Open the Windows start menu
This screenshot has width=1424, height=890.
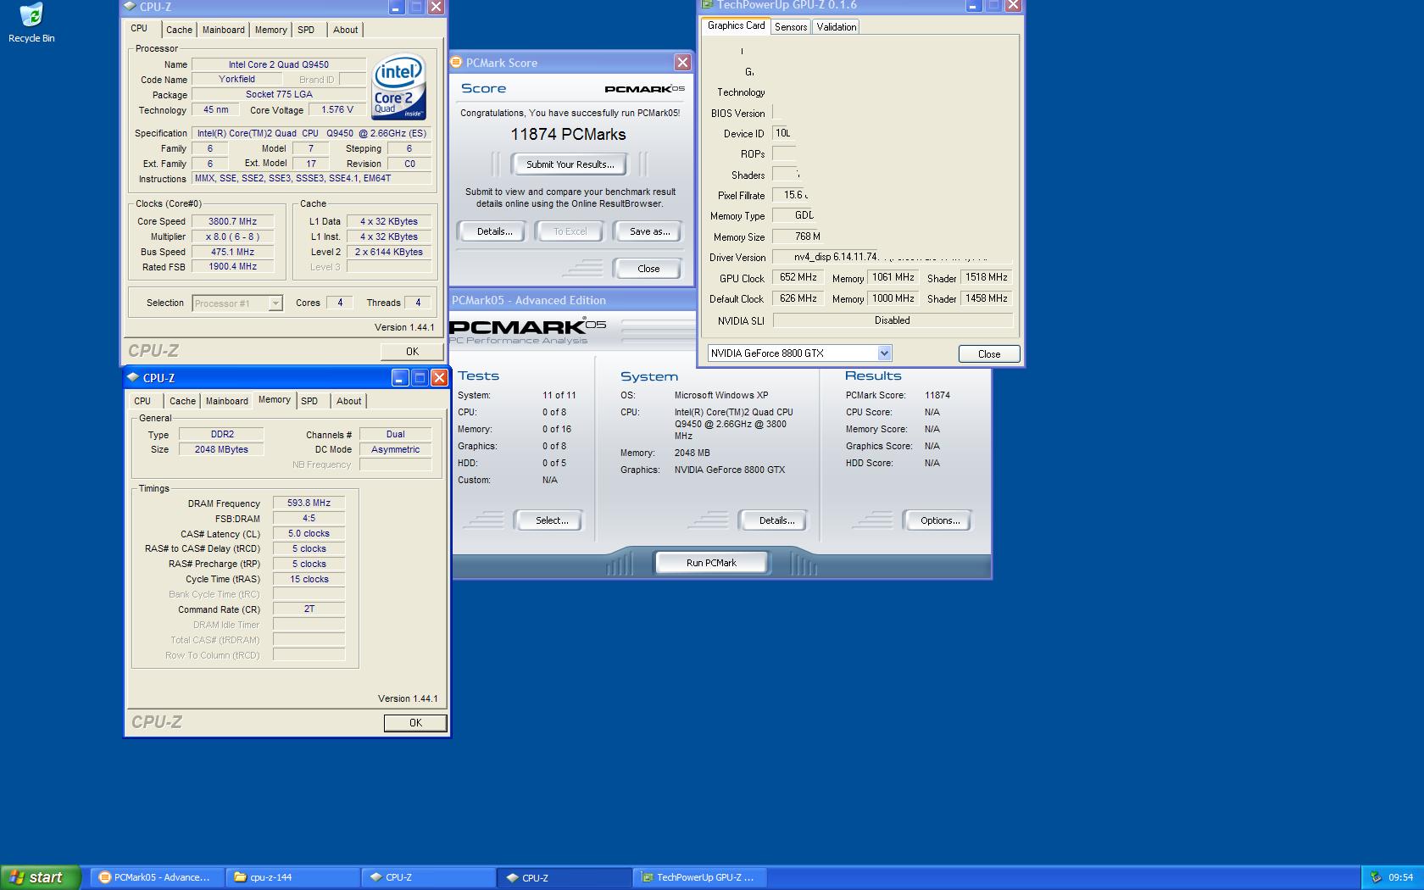pyautogui.click(x=41, y=877)
